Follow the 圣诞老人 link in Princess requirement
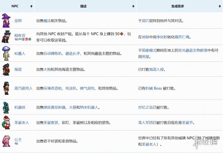Screen dimensions: 223x153 (x=149, y=144)
